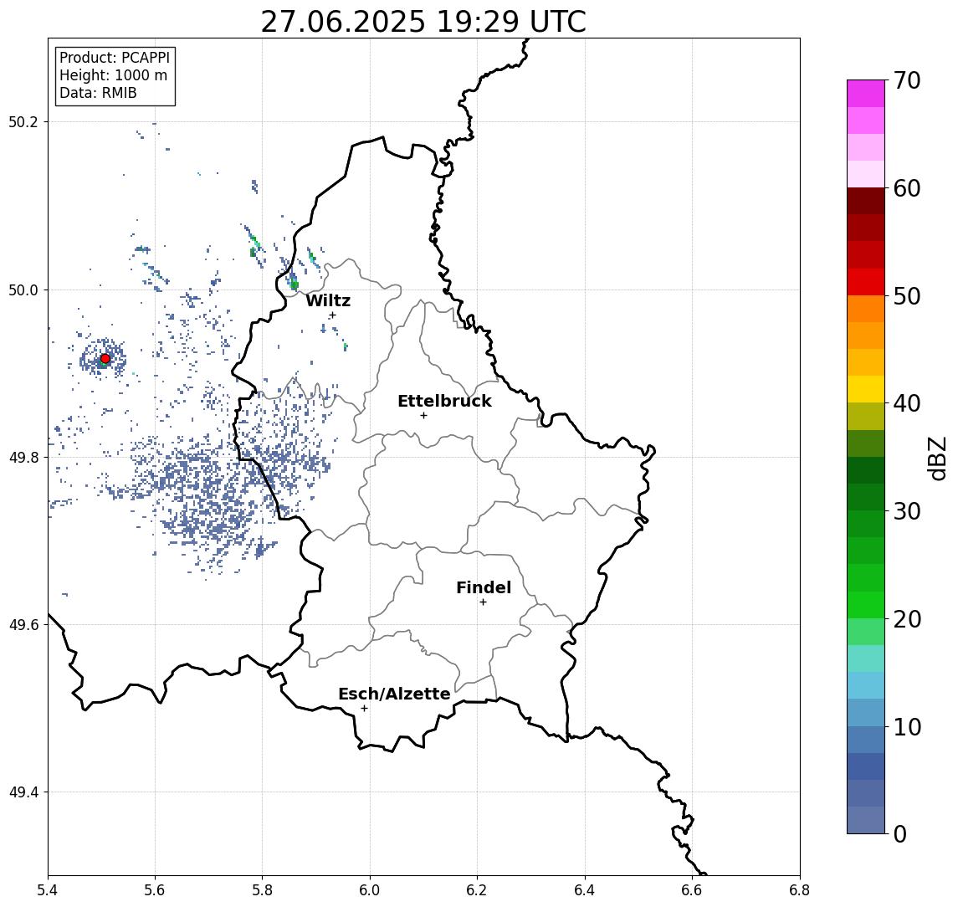This screenshot has height=907, width=958.
Task: Click the yellow band above 40 dBZ
Action: click(866, 389)
